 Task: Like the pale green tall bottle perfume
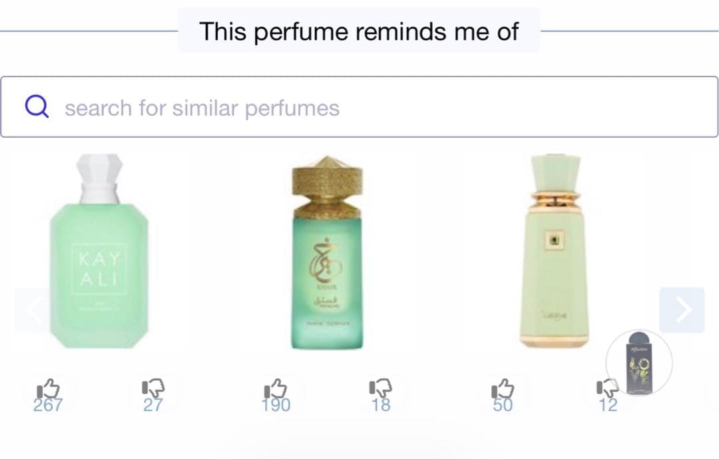click(x=503, y=389)
